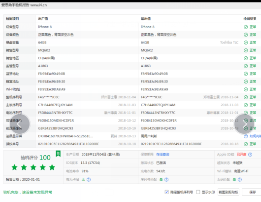Viewport: 261px width, 202px height.
Task: Click the iOS版本 13.3 (17C54) value
Action: pyautogui.click(x=90, y=163)
